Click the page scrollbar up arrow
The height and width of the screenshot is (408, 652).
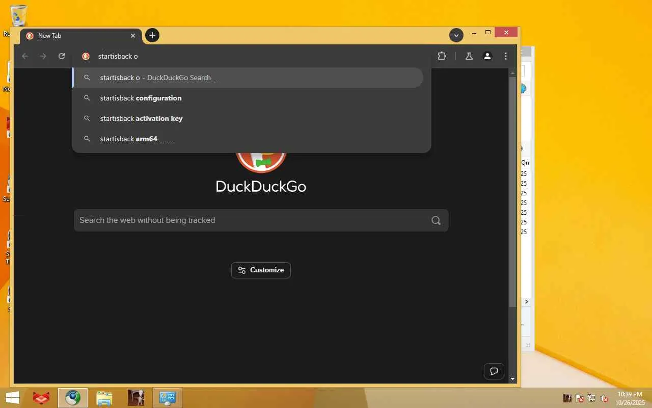[512, 73]
